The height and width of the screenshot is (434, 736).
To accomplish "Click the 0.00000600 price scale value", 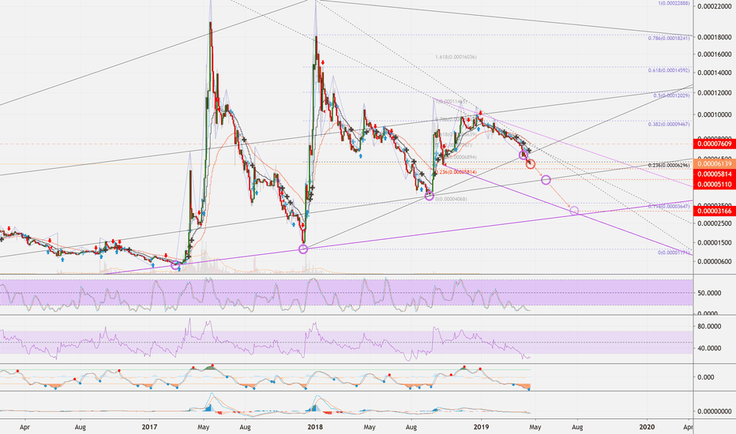I will click(715, 261).
